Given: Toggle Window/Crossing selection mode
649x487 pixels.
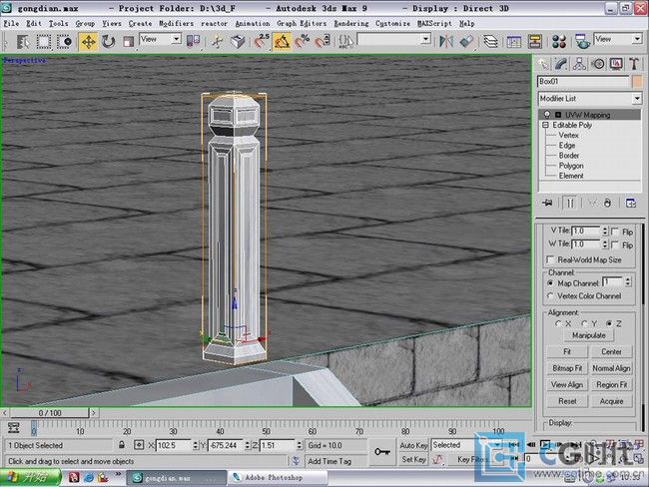Looking at the screenshot, I should pyautogui.click(x=64, y=41).
